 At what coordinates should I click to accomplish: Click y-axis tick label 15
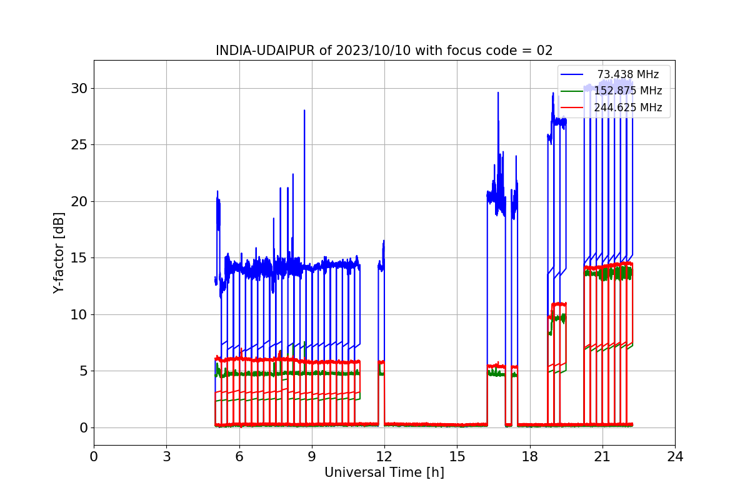79,257
